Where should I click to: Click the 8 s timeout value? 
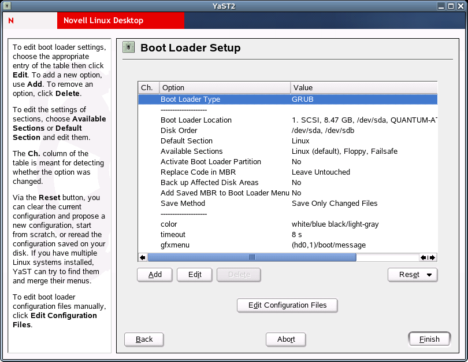pos(296,235)
